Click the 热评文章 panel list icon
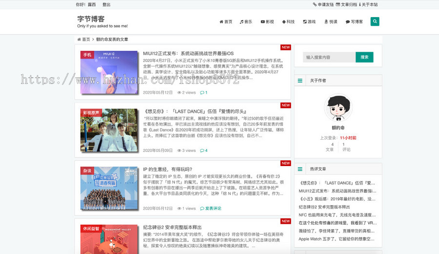This screenshot has width=439, height=254. click(x=300, y=169)
